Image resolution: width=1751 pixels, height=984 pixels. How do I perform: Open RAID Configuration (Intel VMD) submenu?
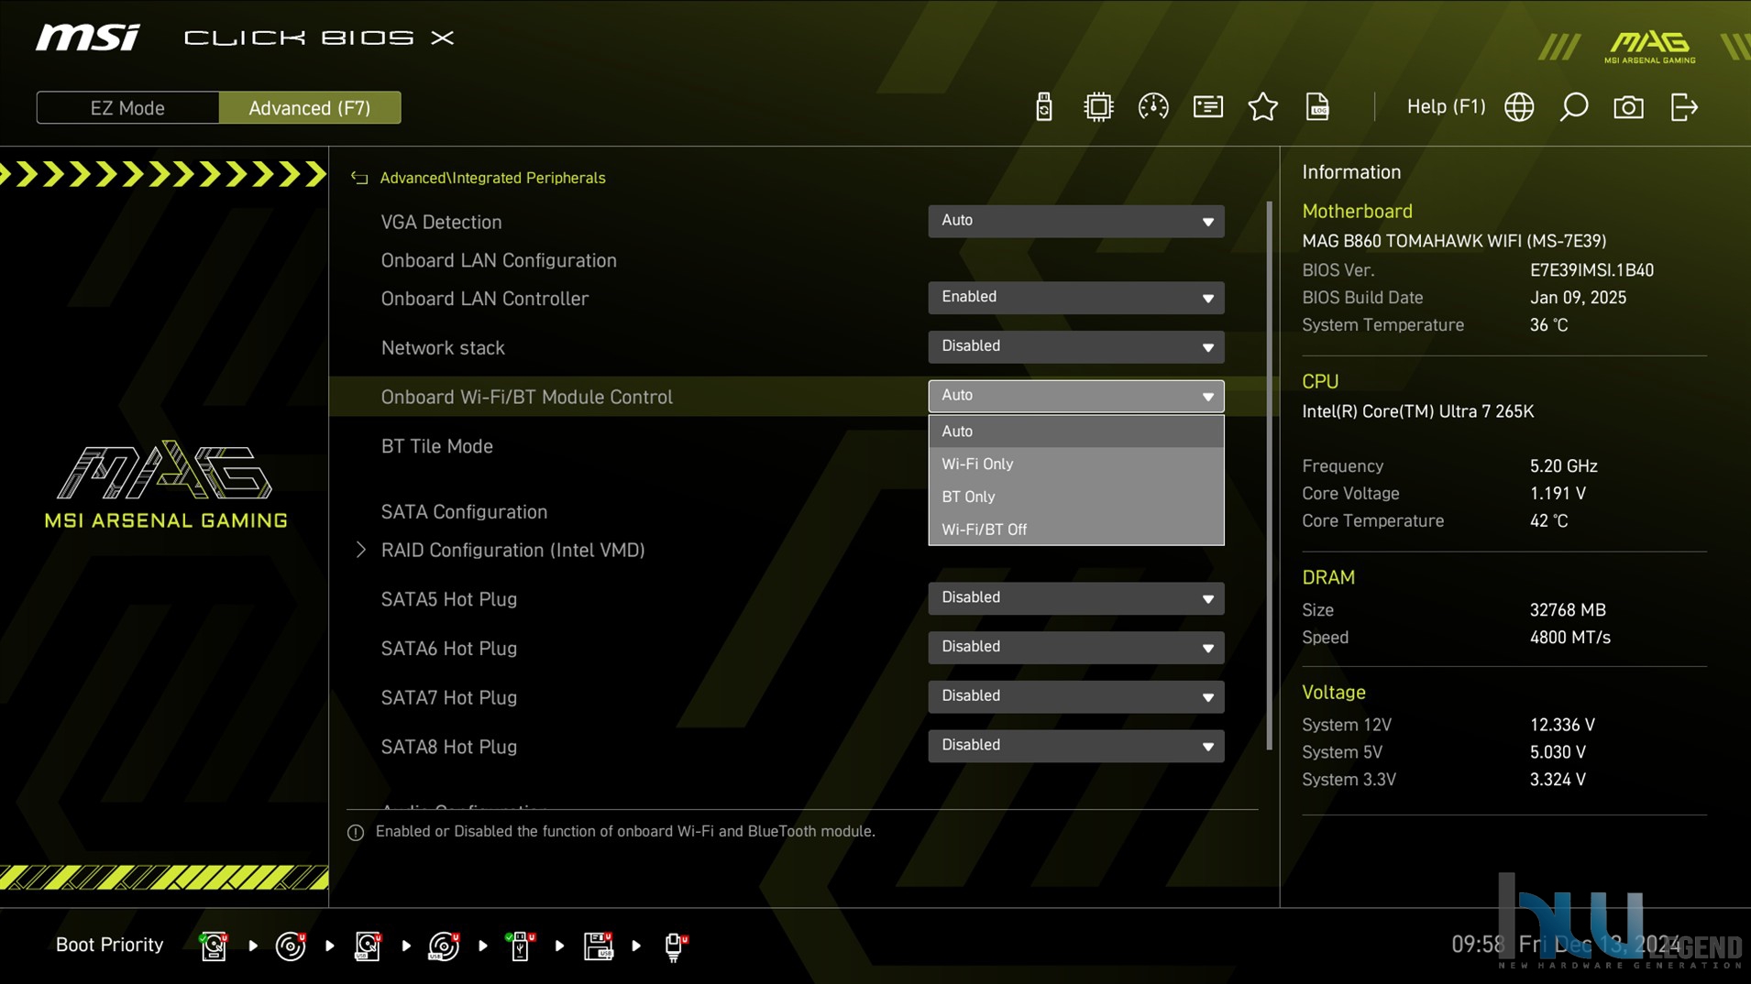(x=512, y=550)
